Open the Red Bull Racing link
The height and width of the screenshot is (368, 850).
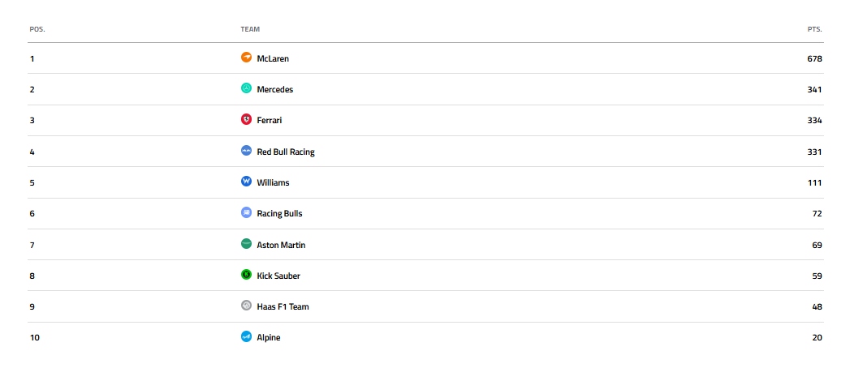[x=286, y=152]
